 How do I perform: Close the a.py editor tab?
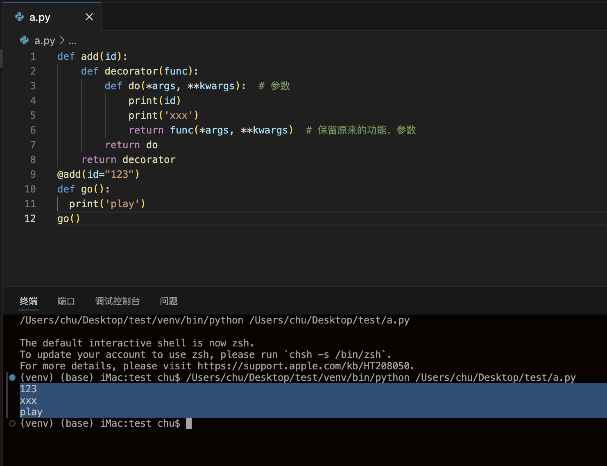(x=89, y=17)
